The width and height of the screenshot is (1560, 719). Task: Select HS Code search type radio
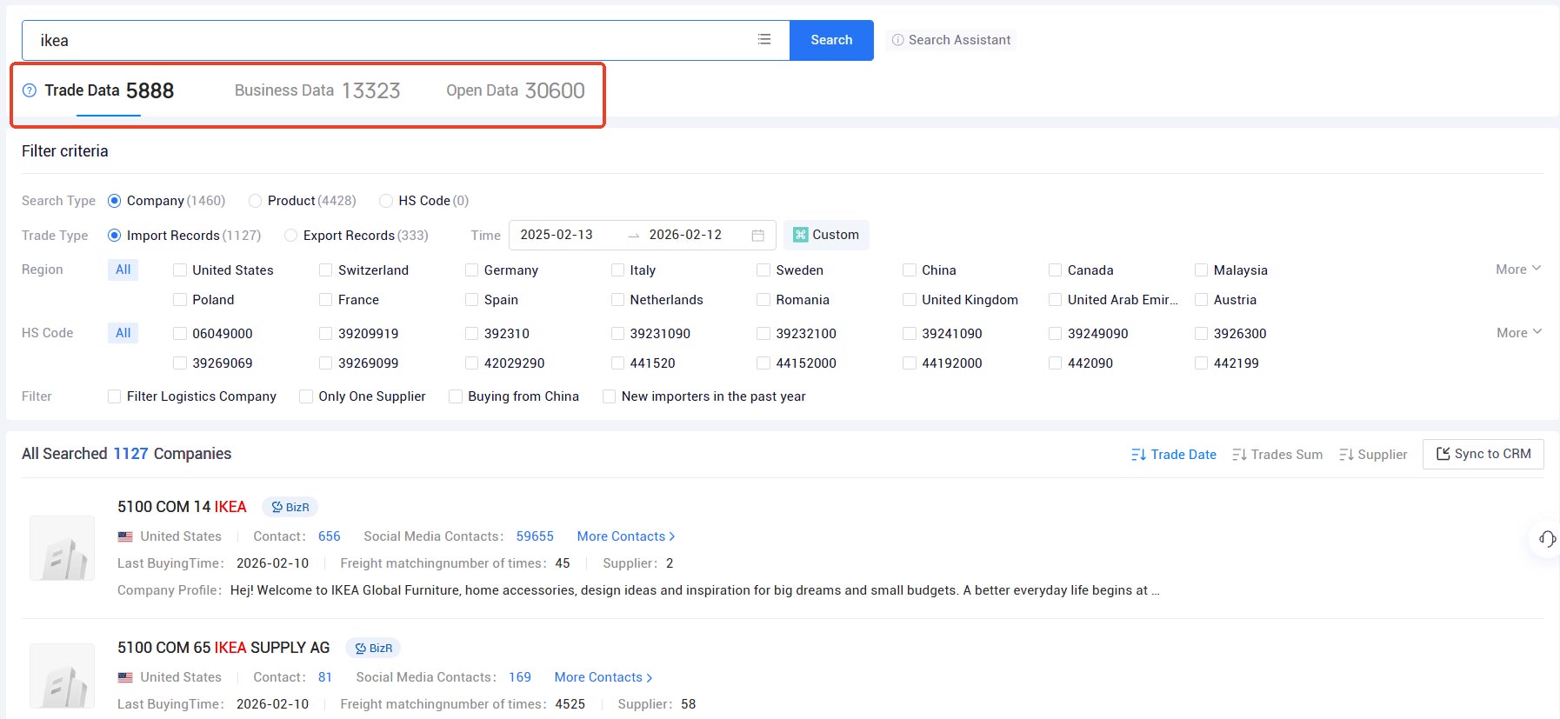[x=386, y=201]
